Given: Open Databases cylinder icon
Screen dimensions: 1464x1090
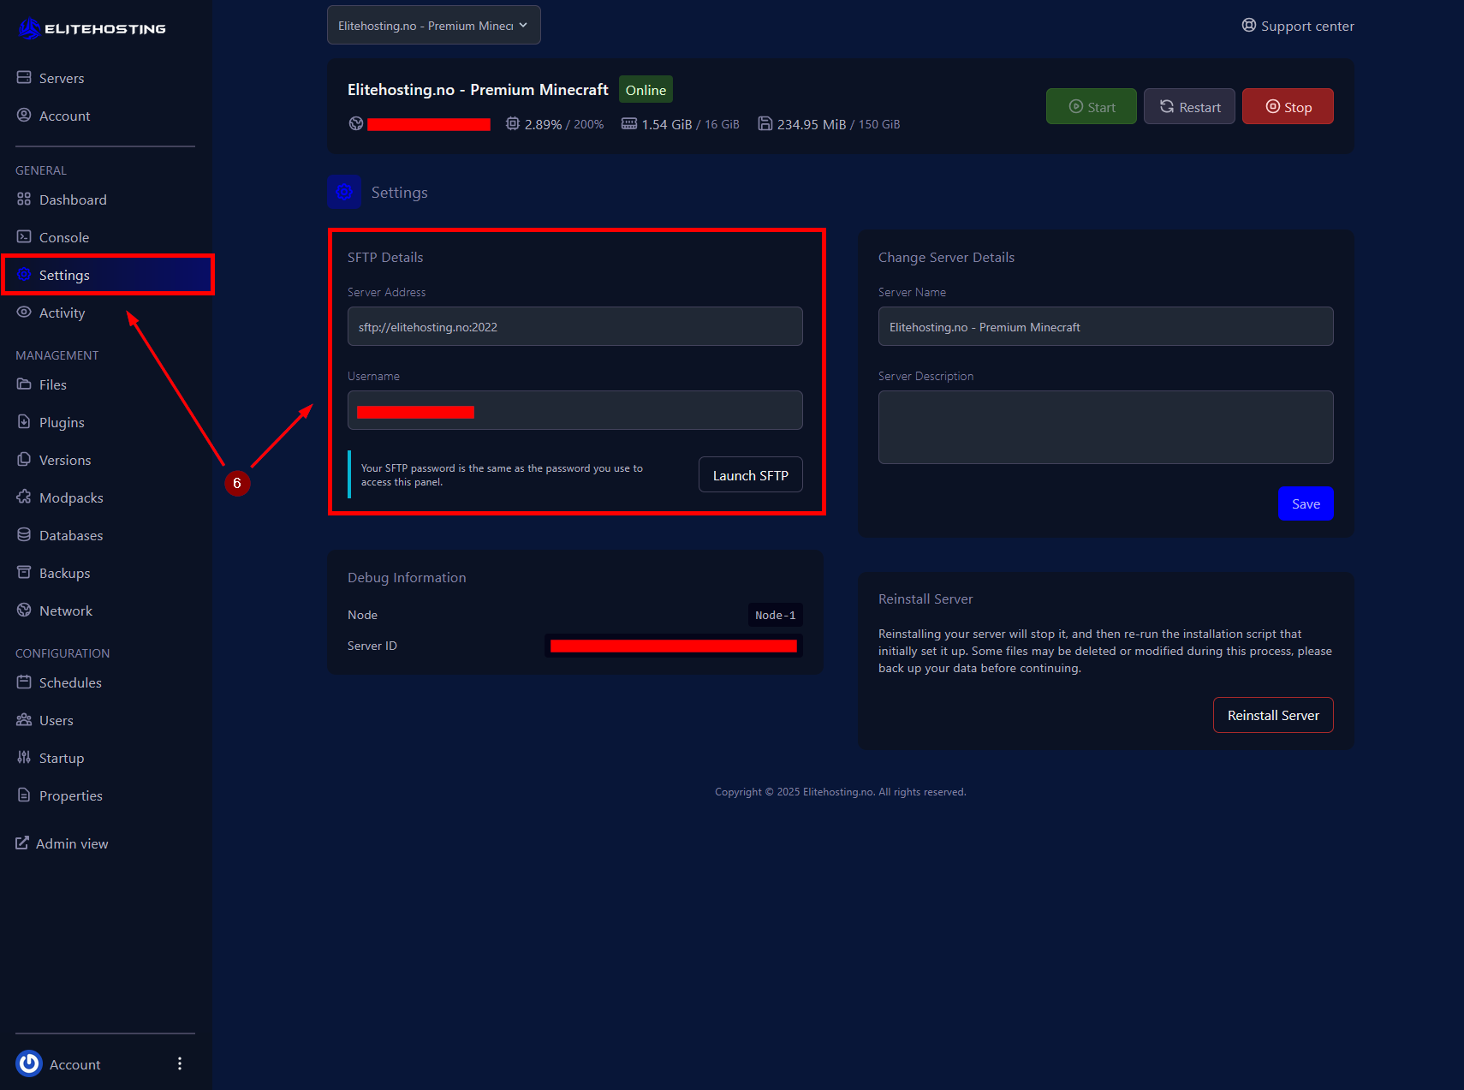Looking at the screenshot, I should (x=24, y=535).
